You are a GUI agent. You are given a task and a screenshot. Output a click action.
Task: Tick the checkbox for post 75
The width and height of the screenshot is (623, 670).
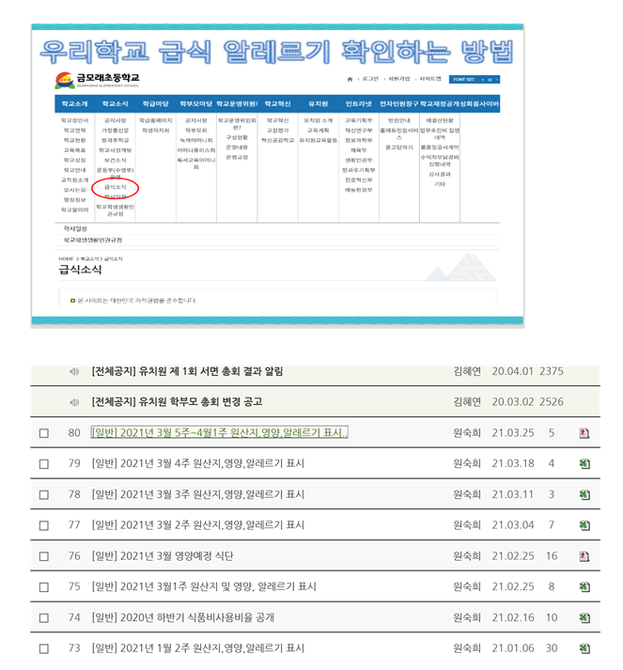pos(43,587)
